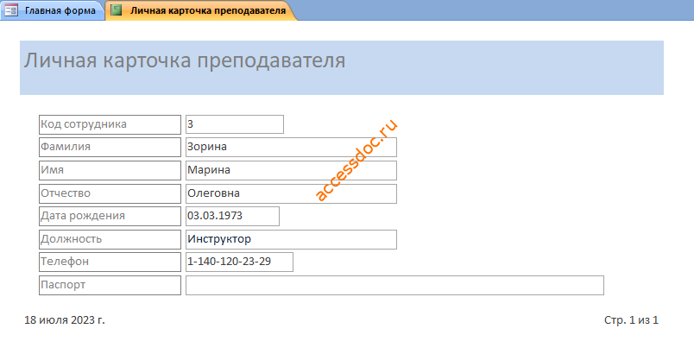Click the Отчество label
Viewport: 694px width, 354px height.
coord(110,193)
